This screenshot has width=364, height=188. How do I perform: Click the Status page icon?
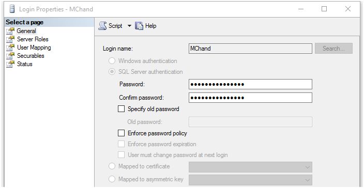10,64
